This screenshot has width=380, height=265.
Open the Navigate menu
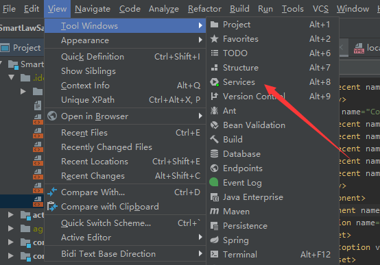pyautogui.click(x=93, y=9)
